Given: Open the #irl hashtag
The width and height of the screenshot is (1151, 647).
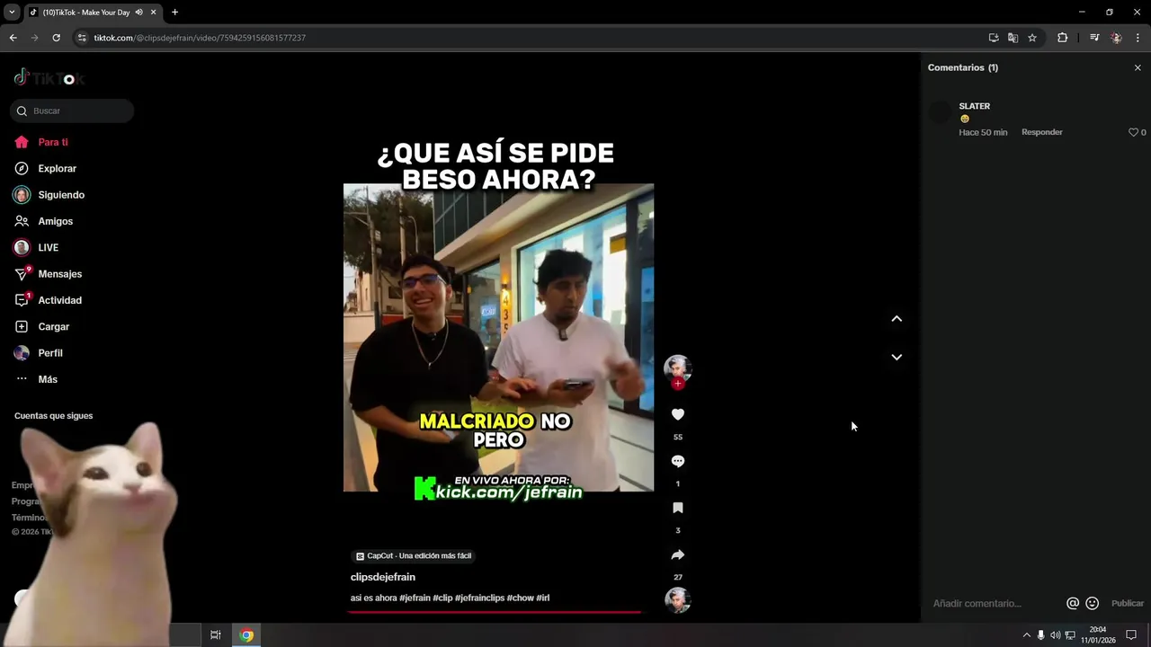Looking at the screenshot, I should tap(543, 598).
